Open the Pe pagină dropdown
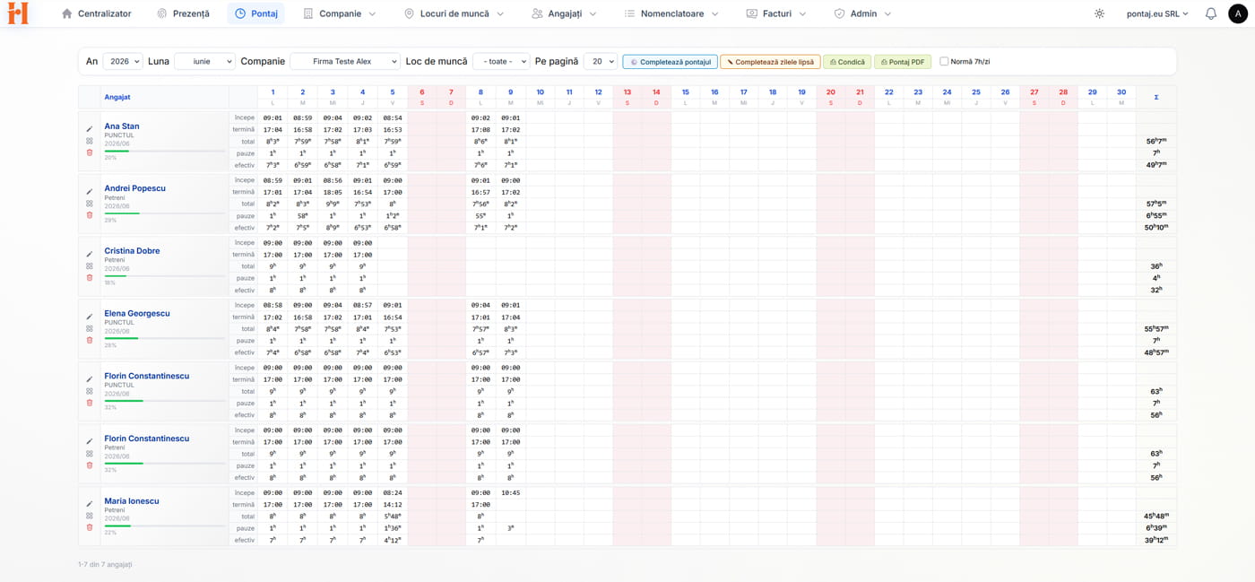 pyautogui.click(x=600, y=62)
